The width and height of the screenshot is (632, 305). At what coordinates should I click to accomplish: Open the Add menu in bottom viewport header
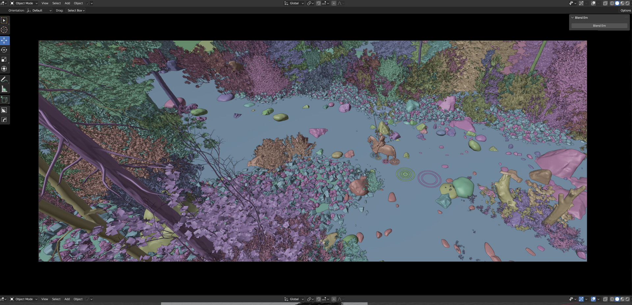click(x=67, y=299)
